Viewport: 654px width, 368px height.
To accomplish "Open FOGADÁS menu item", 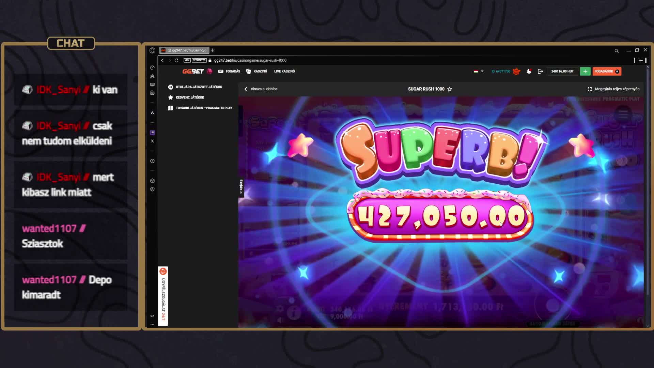I will [x=229, y=71].
